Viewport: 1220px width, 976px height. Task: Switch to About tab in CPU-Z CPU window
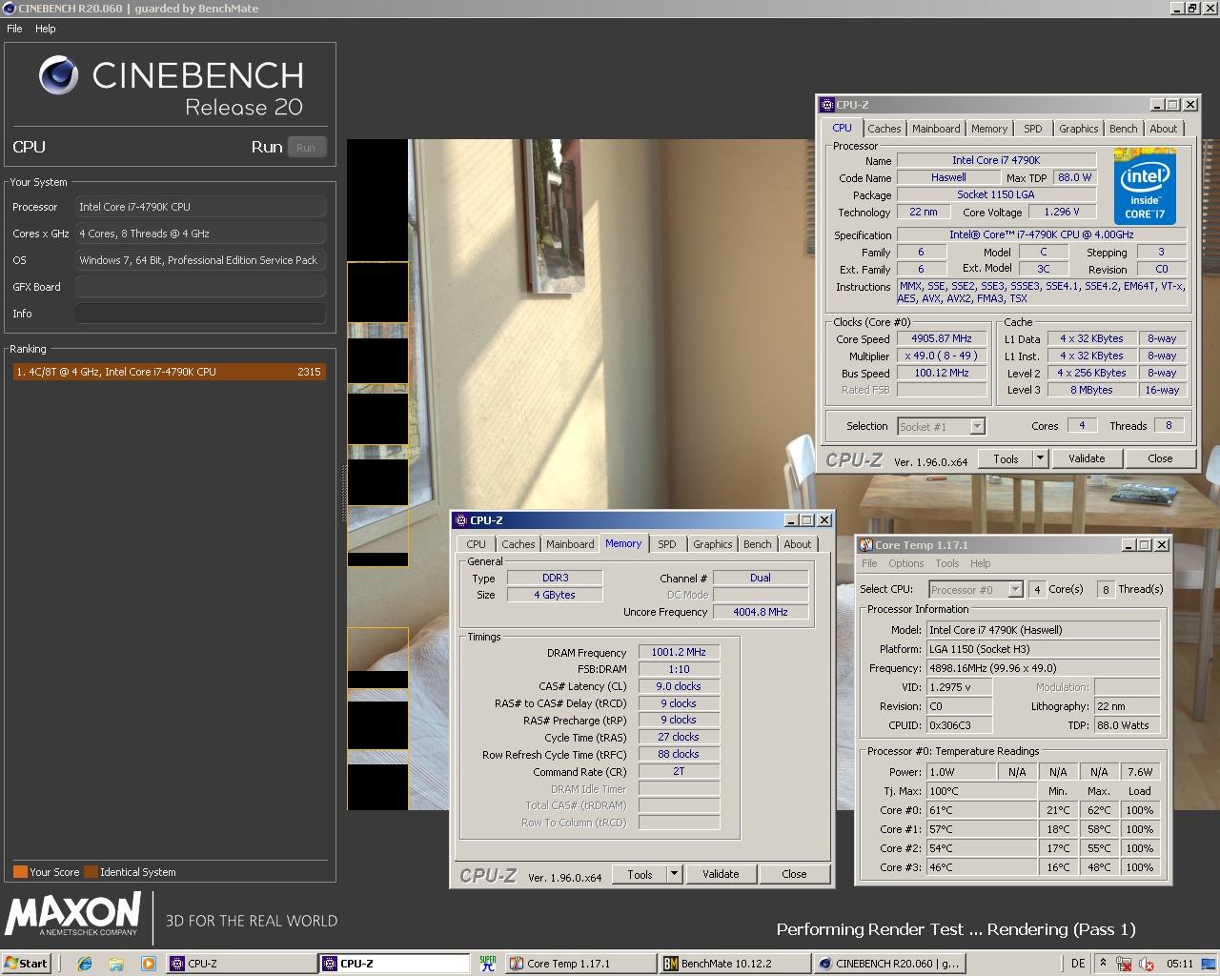pyautogui.click(x=1164, y=129)
